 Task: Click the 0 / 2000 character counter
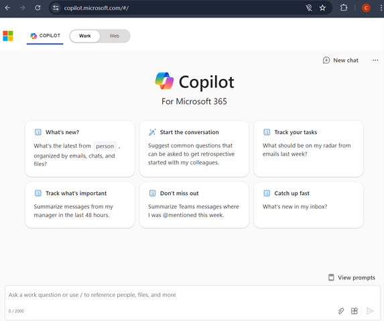16,311
